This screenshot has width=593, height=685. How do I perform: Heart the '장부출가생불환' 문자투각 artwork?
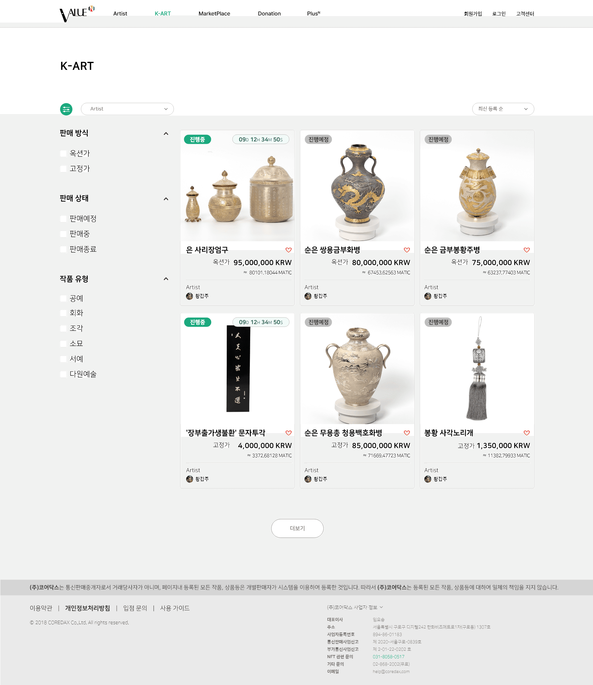click(x=288, y=433)
